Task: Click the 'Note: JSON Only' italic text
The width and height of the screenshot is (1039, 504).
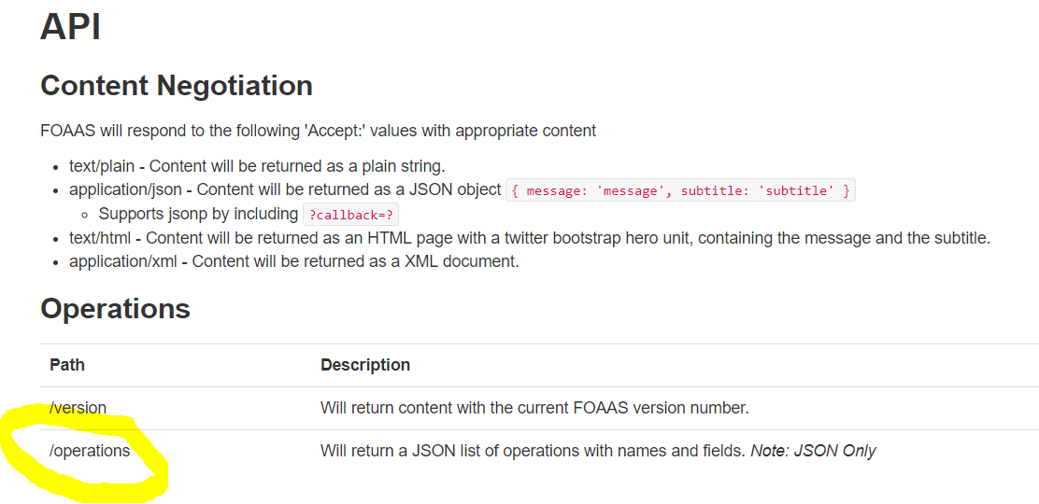Action: (x=814, y=451)
